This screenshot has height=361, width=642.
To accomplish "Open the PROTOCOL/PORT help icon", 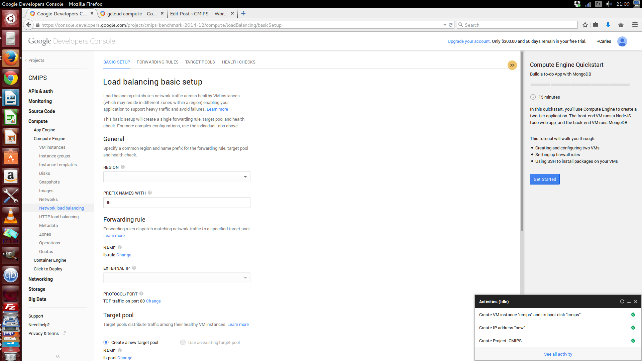I will point(141,294).
